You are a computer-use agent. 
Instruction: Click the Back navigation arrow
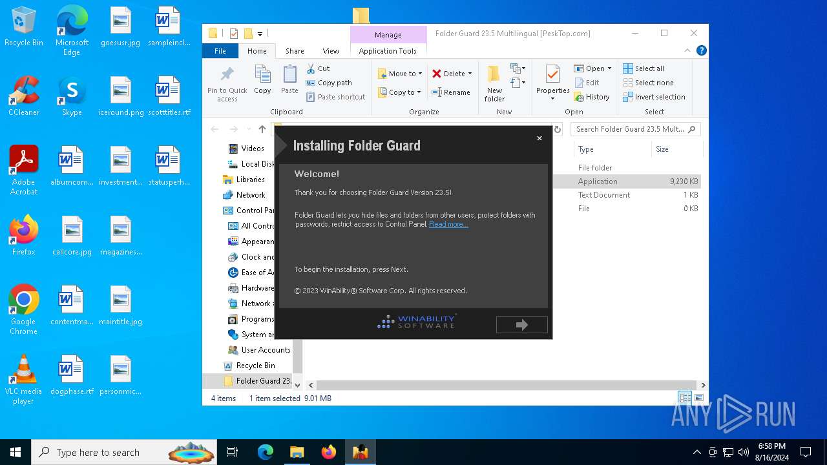(215, 129)
